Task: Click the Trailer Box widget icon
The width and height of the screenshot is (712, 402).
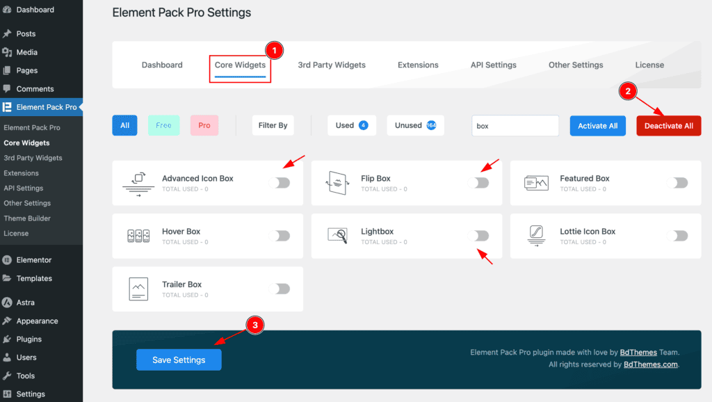Action: [138, 289]
